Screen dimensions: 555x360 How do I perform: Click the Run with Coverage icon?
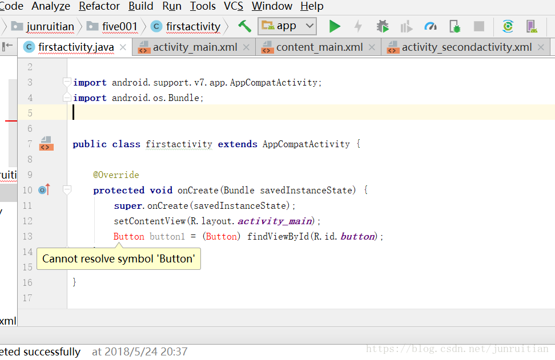tap(407, 26)
